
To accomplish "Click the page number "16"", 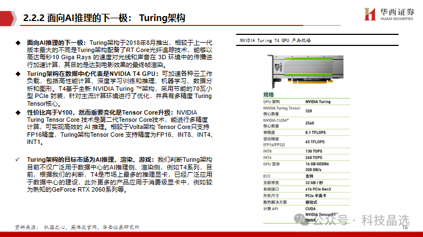I will [x=405, y=228].
